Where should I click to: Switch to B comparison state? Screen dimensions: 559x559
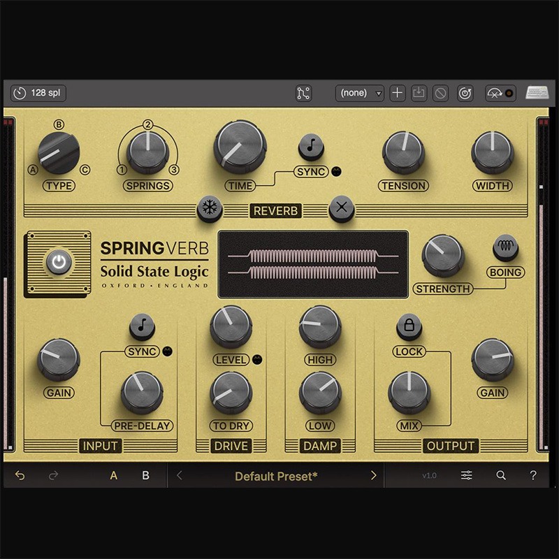145,475
